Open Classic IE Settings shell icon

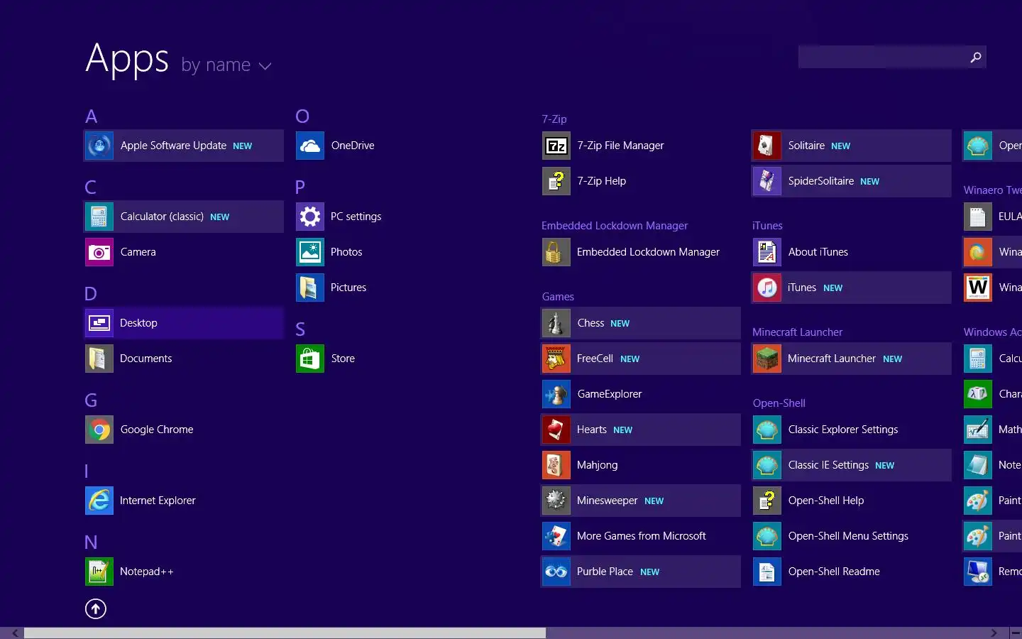point(767,465)
